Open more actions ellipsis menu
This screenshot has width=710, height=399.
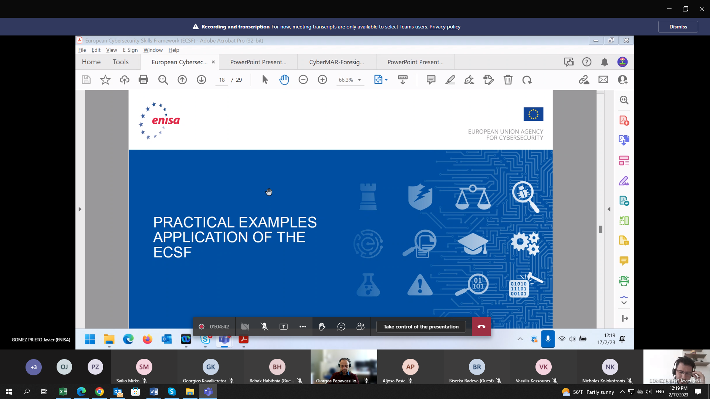pyautogui.click(x=303, y=327)
